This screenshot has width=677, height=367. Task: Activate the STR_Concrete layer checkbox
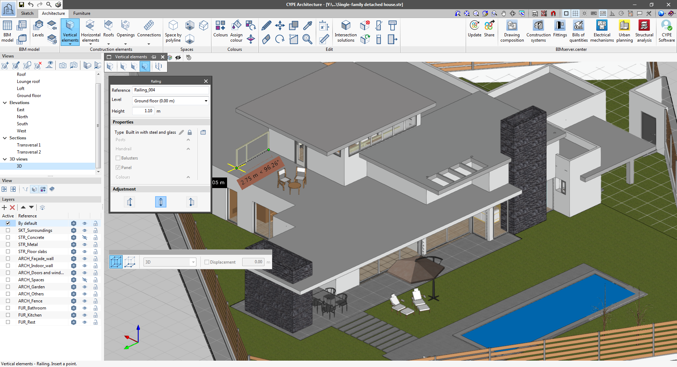click(8, 237)
